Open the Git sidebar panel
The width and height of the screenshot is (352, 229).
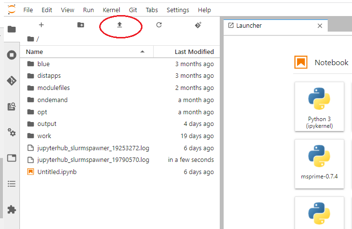[12, 81]
